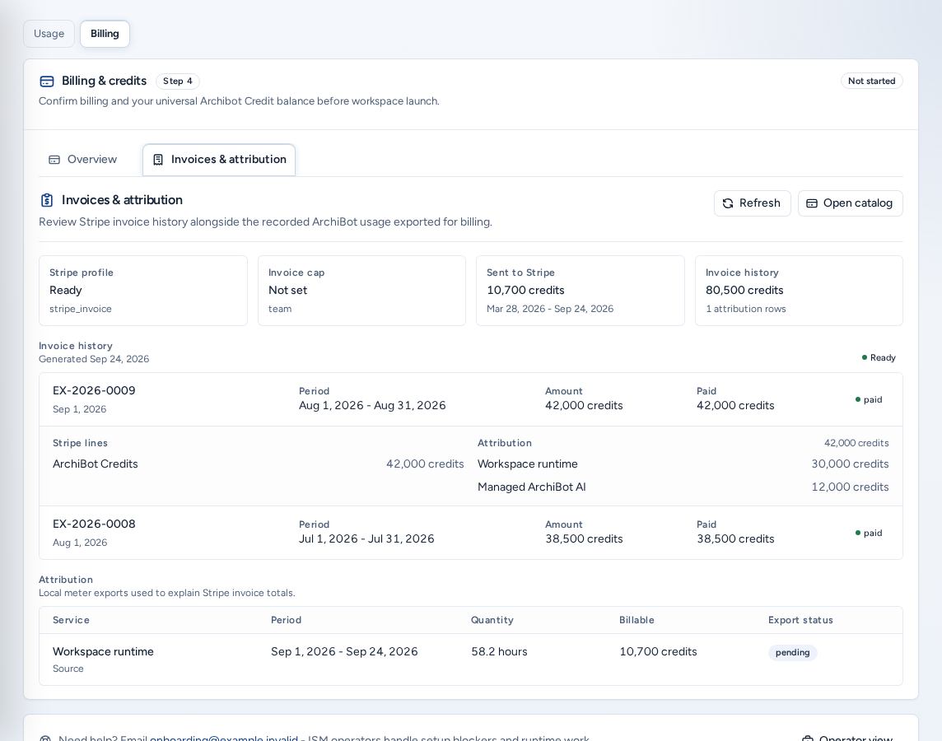Click the Aug 1, 2026 - Aug 31, 2026 period
The image size is (942, 741).
point(372,405)
